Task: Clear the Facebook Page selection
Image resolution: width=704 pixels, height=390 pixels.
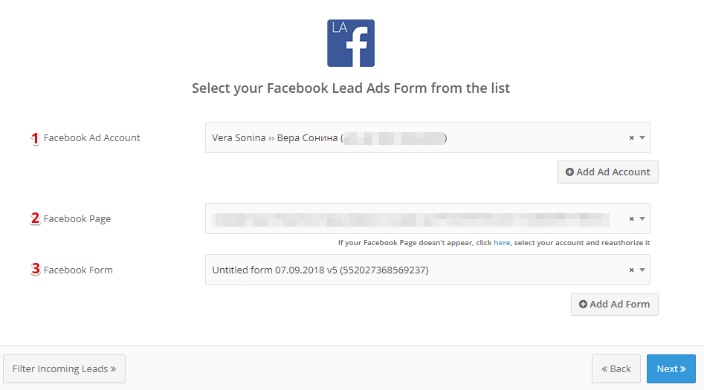Action: 631,218
